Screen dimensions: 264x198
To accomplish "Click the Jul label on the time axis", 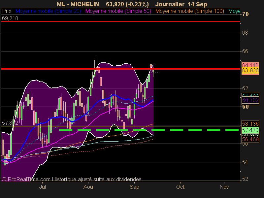I will tap(43, 187).
